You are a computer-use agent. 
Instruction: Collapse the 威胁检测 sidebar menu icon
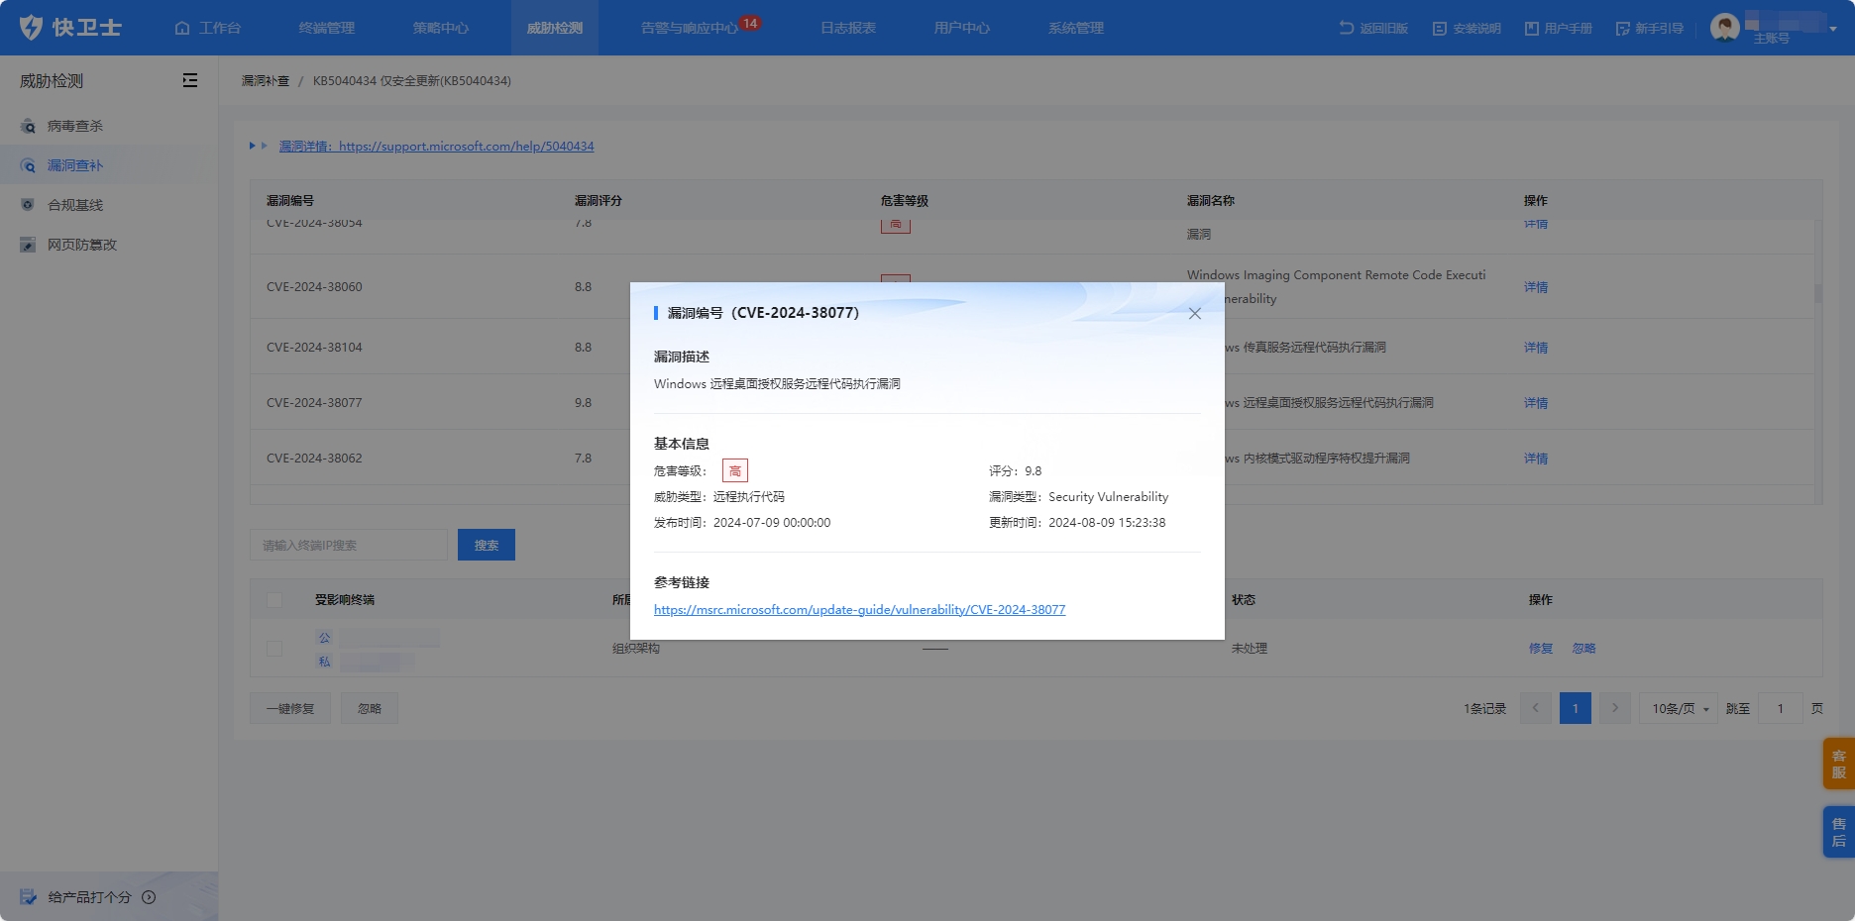(x=190, y=81)
